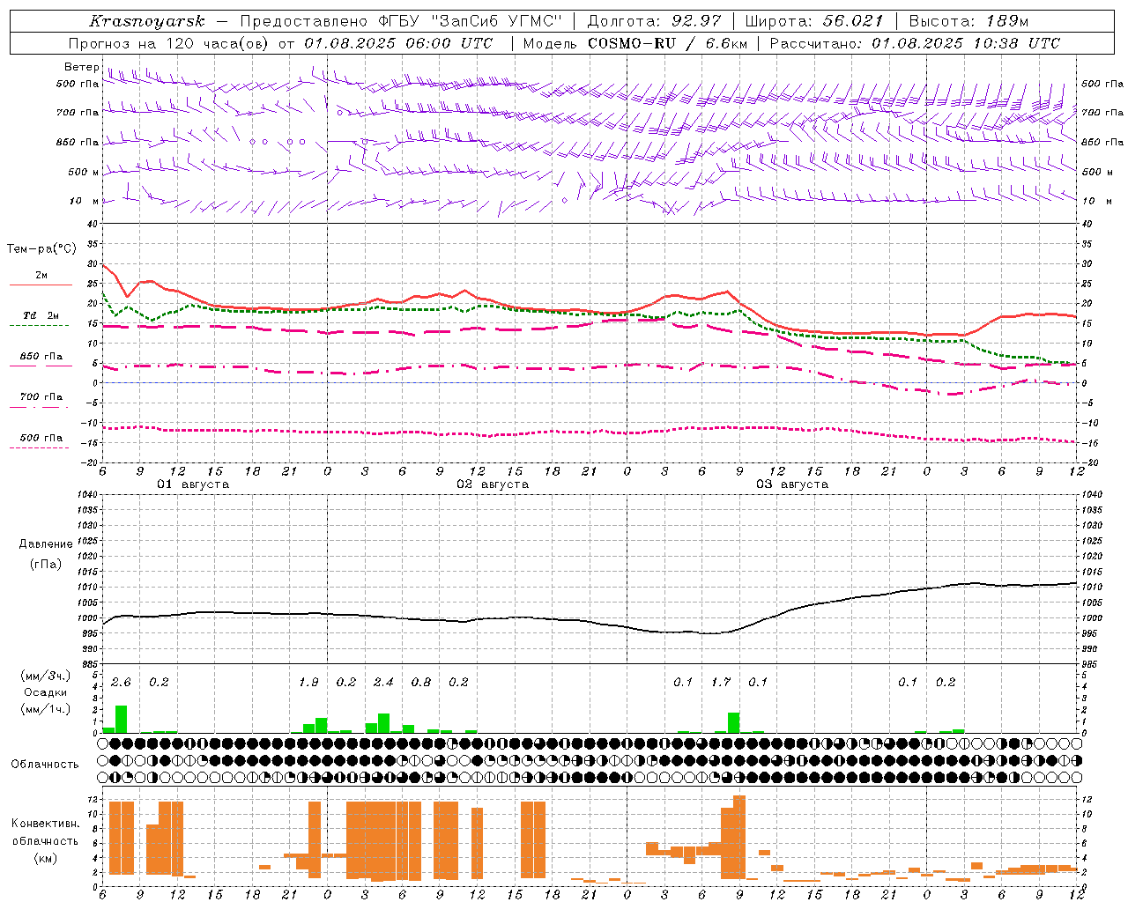Click the 'Td 2м' dew point legend label
The height and width of the screenshot is (902, 1128).
pyautogui.click(x=41, y=315)
